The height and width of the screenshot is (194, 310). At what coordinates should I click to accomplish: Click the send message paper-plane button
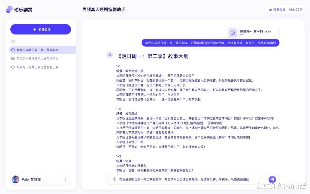coord(272,179)
